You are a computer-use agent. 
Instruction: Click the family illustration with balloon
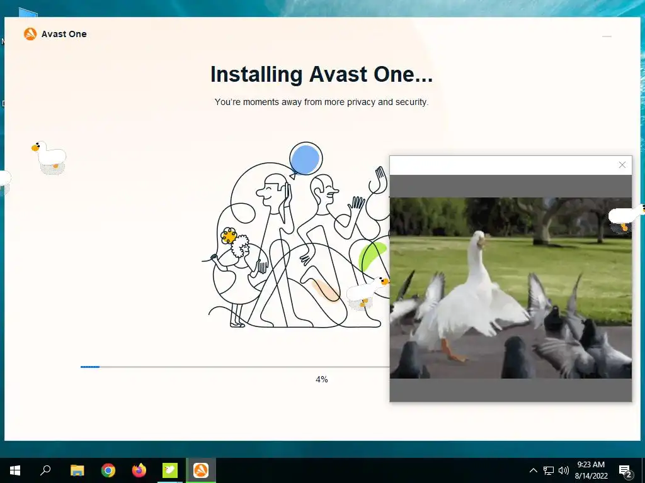[295, 235]
